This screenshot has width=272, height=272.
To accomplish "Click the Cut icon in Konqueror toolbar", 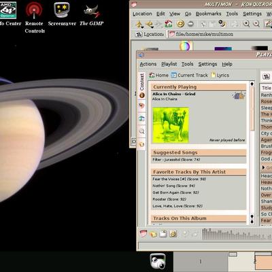I will (x=203, y=24).
